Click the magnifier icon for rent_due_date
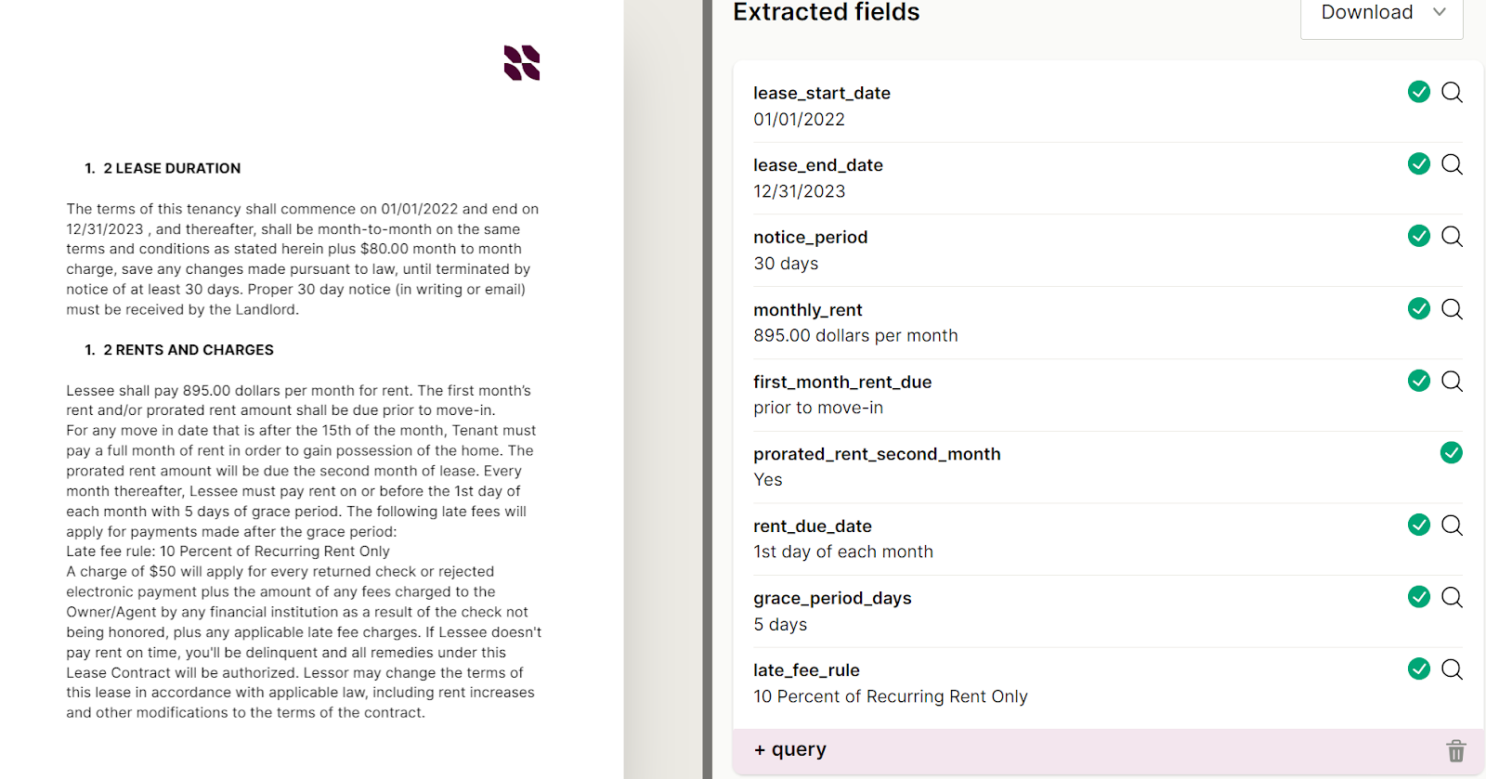The image size is (1486, 779). tap(1452, 526)
